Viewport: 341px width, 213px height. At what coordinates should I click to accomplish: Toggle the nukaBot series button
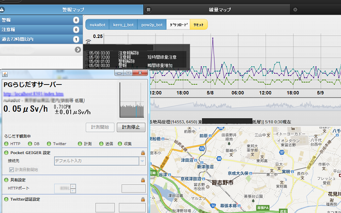tap(97, 25)
